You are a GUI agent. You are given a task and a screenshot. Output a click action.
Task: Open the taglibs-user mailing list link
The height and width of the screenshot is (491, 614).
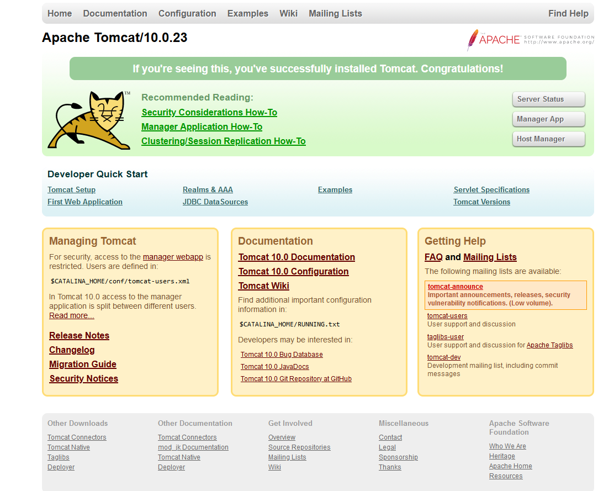coord(445,337)
